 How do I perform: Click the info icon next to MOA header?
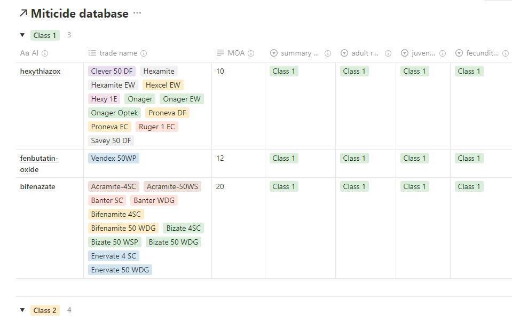(x=251, y=53)
